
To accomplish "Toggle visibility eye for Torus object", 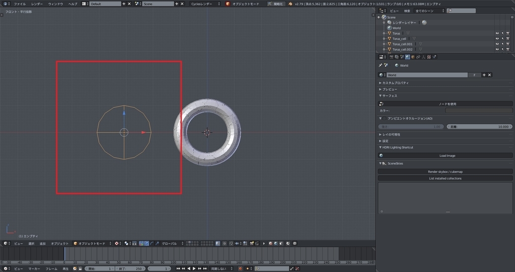I will 497,34.
